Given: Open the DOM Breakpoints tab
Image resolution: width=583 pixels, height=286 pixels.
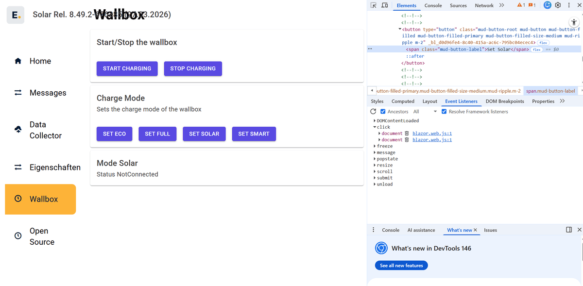Looking at the screenshot, I should (x=504, y=101).
